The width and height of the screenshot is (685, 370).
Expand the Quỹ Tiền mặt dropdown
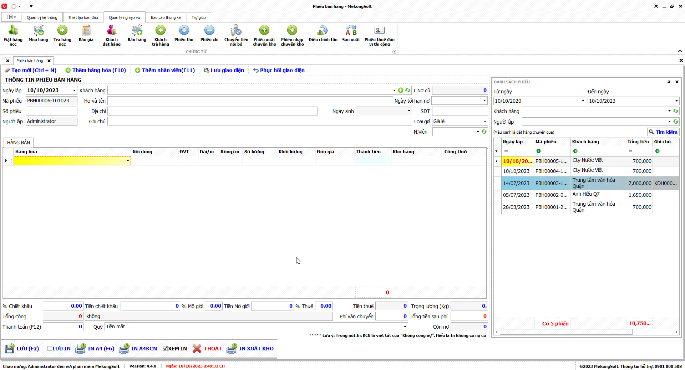coord(405,327)
